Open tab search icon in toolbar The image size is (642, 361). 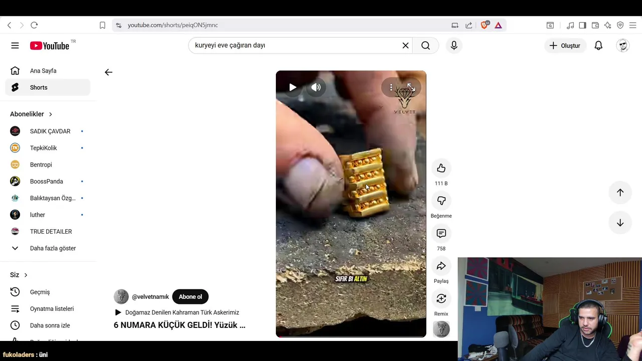click(x=550, y=25)
